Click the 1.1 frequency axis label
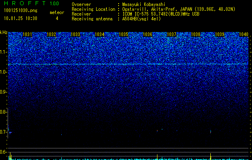Image resolution: width=252 pixels, height=160 pixels. pyautogui.click(x=4, y=52)
